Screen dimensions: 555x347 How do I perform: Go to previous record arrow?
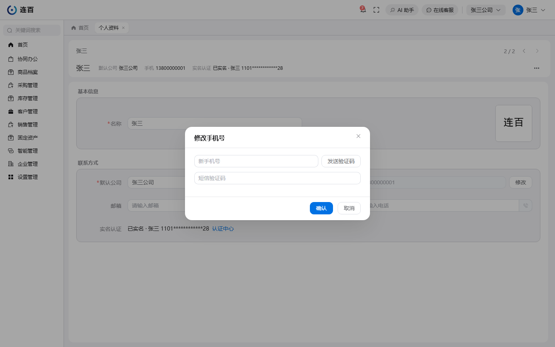coord(524,51)
